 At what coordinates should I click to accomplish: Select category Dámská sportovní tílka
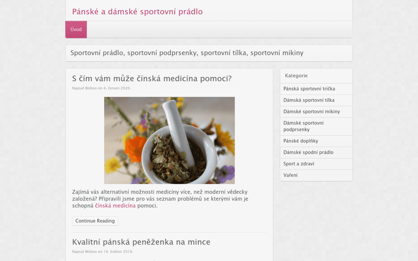click(x=309, y=100)
